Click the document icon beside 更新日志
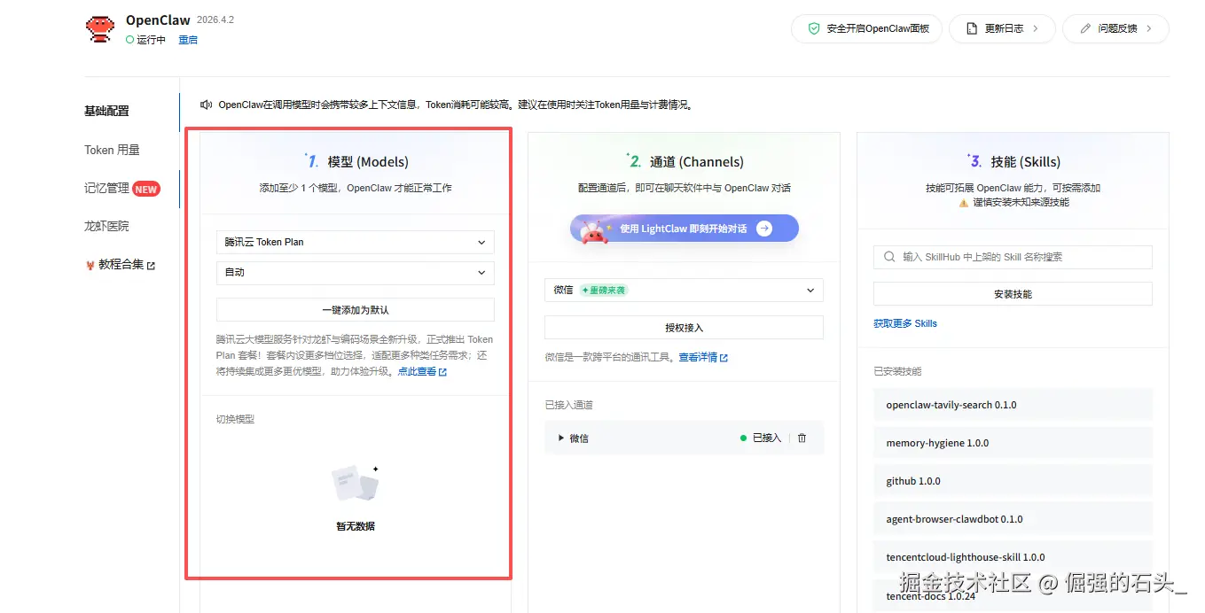The height and width of the screenshot is (613, 1205). click(972, 28)
